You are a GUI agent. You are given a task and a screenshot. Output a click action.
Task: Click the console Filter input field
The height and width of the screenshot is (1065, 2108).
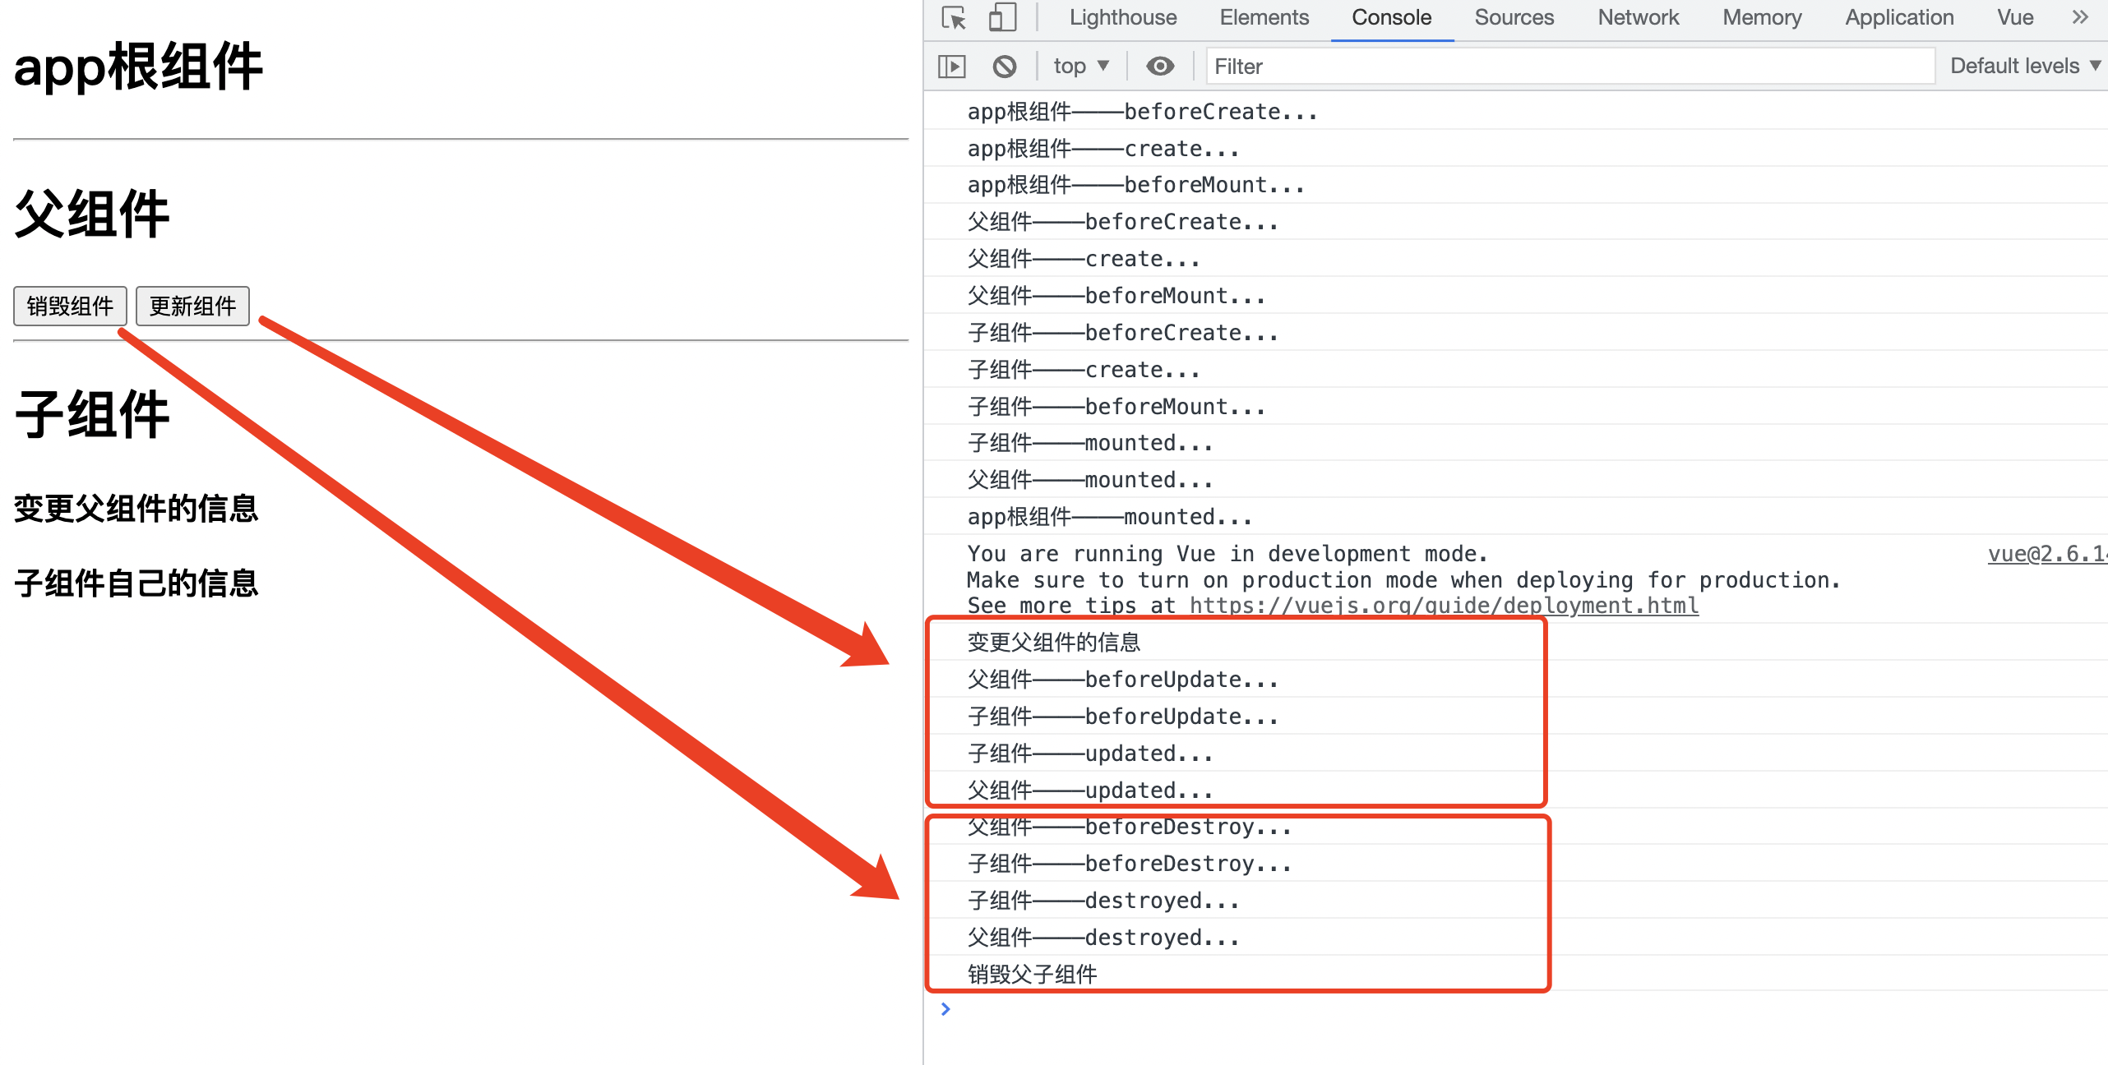[x=1569, y=66]
